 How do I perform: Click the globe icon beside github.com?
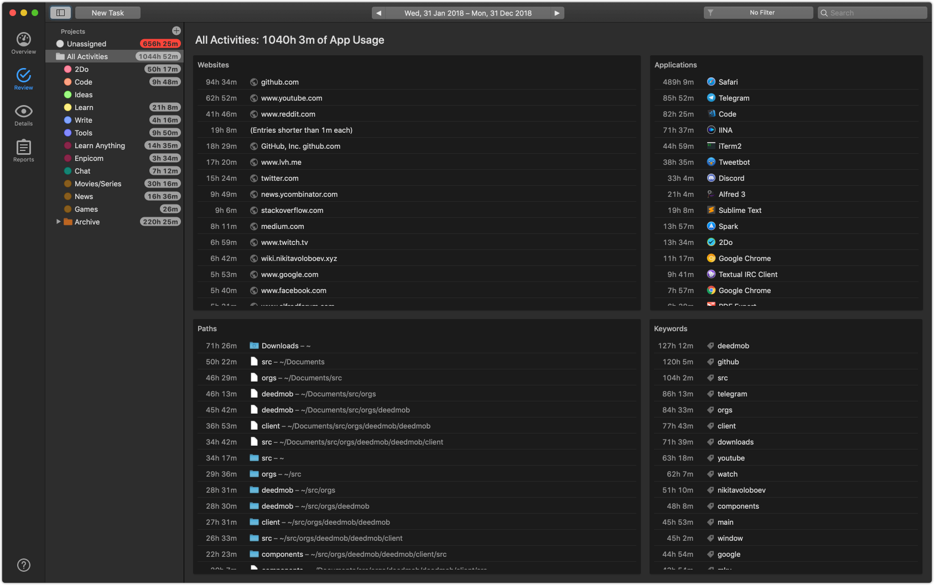254,82
